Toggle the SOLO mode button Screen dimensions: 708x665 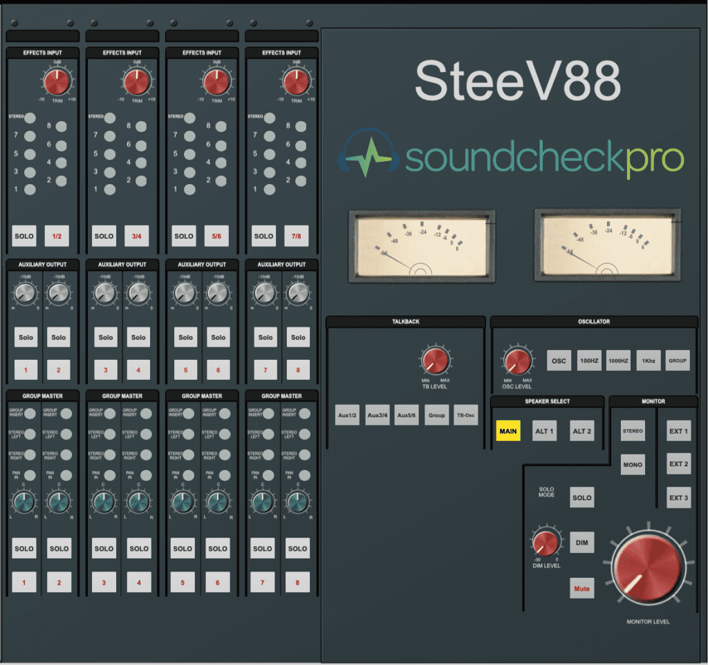point(581,498)
